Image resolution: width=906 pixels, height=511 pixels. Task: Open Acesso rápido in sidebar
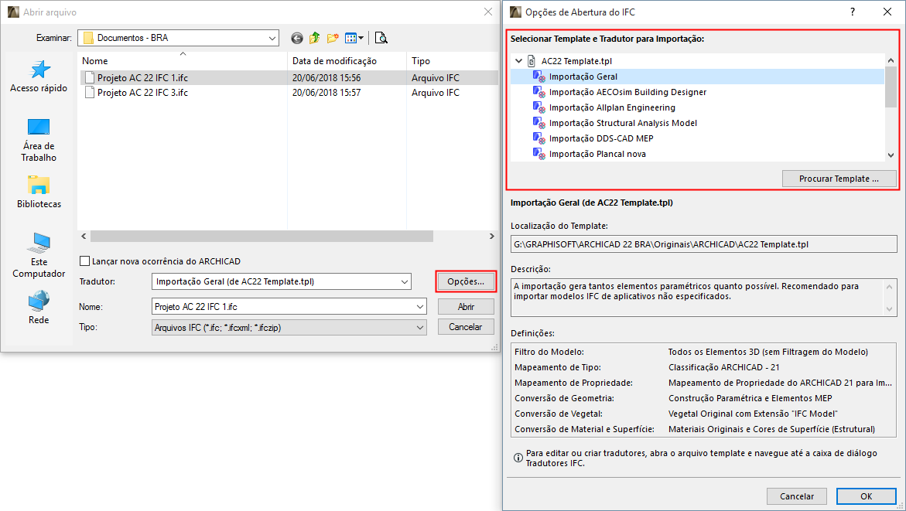coord(39,77)
